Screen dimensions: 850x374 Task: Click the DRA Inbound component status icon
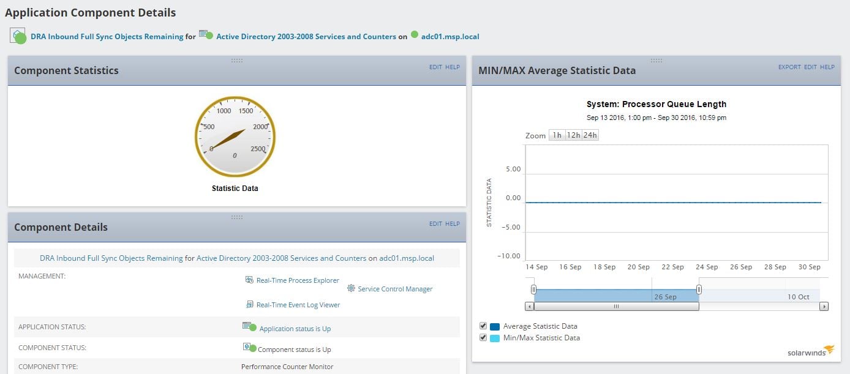pos(18,36)
